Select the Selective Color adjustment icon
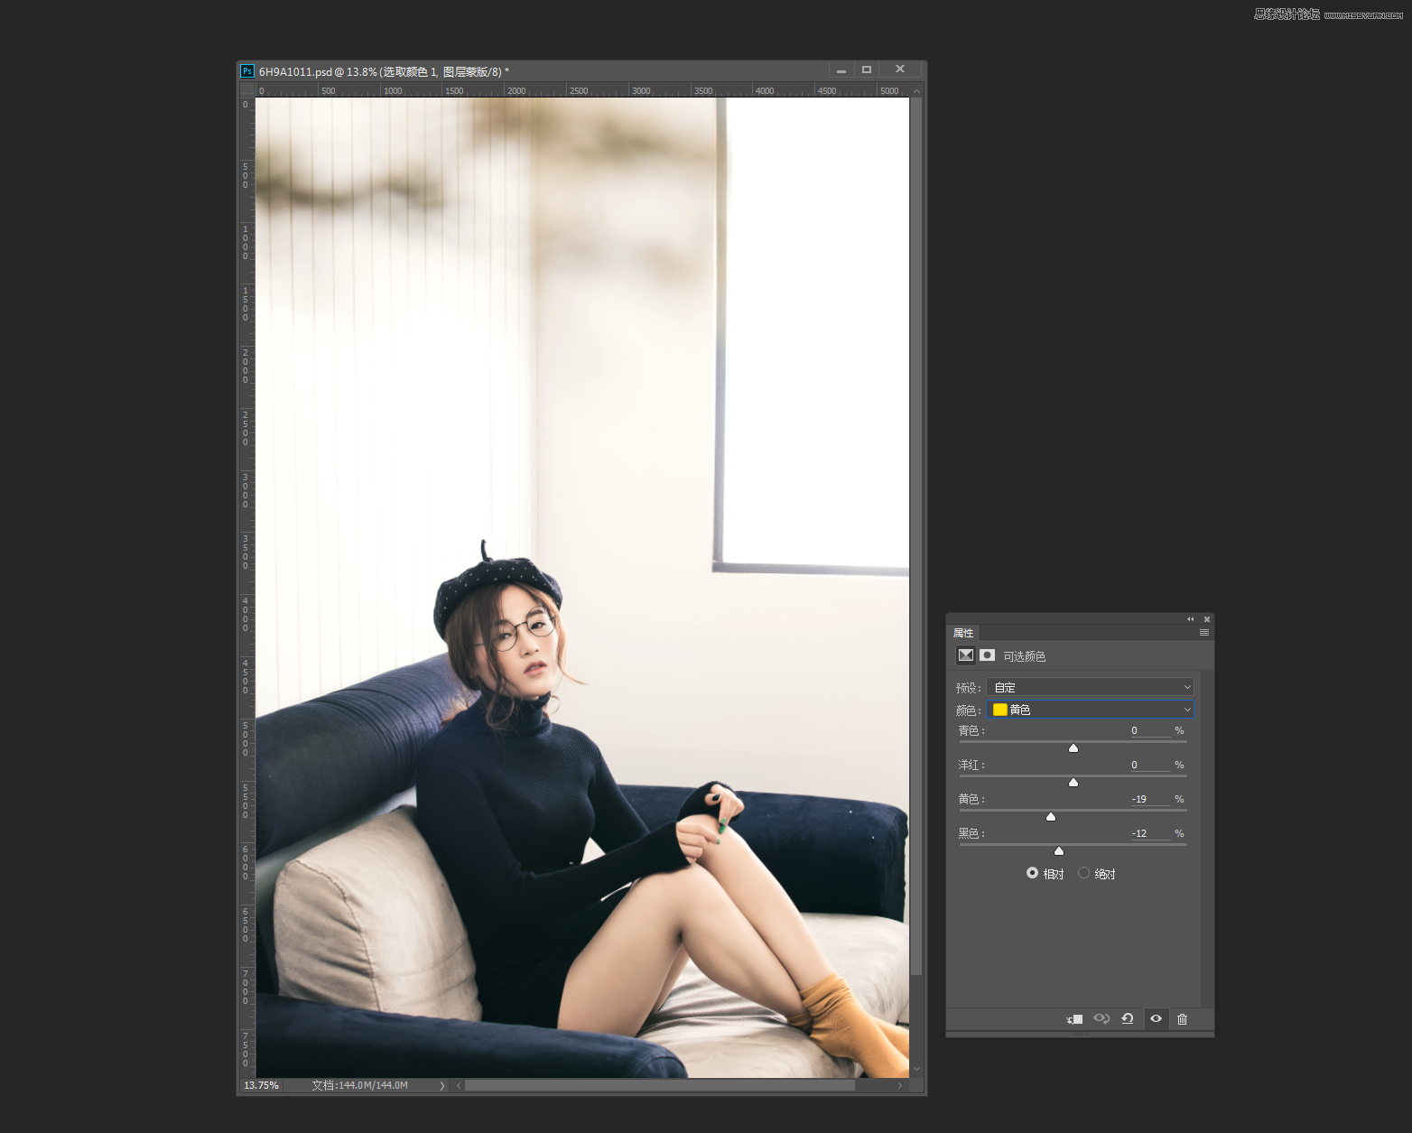The height and width of the screenshot is (1133, 1412). click(966, 655)
